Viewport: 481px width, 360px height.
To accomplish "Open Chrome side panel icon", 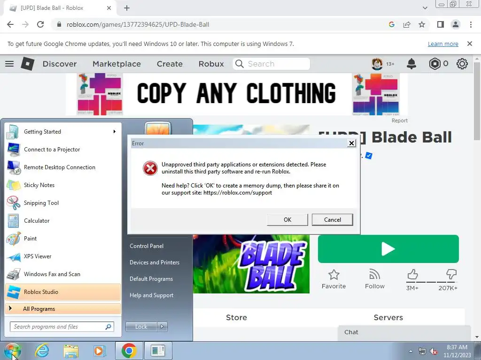I will pos(441,24).
